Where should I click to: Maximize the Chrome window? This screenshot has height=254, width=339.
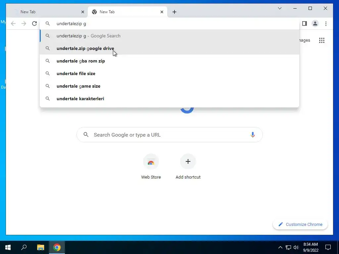pyautogui.click(x=310, y=8)
